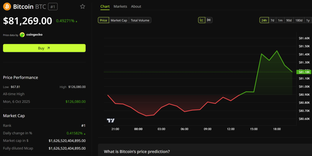
Task: Click the green all-time high $126,080.00
Action: pos(76,101)
